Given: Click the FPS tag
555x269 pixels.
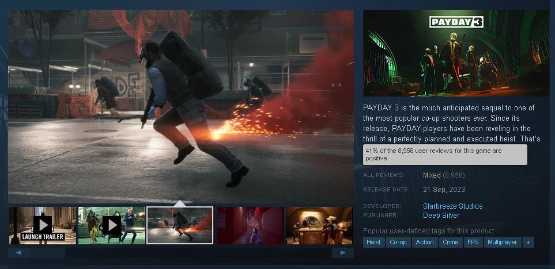Looking at the screenshot, I should tap(473, 242).
